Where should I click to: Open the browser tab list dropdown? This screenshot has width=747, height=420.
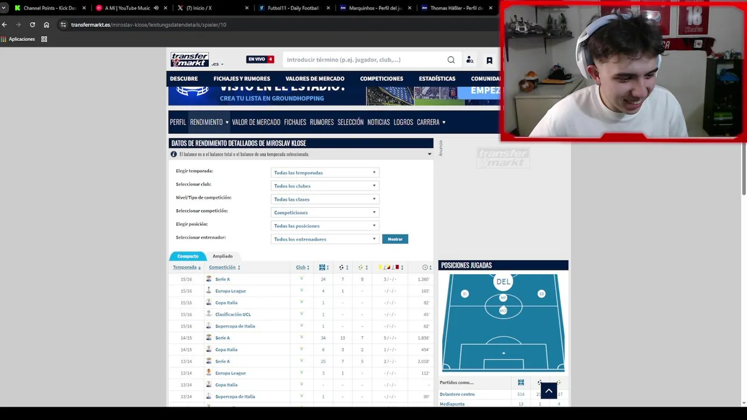coord(4,8)
